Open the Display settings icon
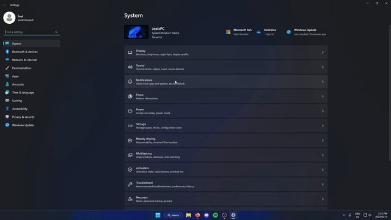Image resolution: width=391 pixels, height=220 pixels. click(x=130, y=53)
